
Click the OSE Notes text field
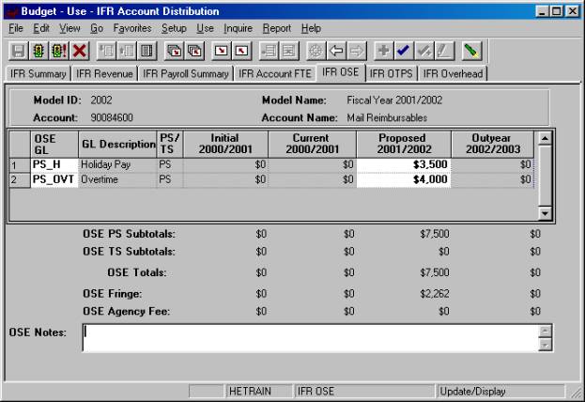click(310, 337)
